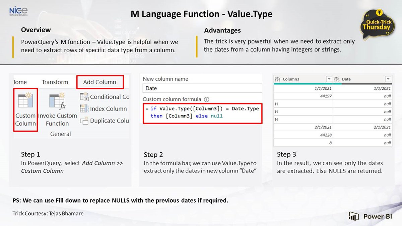Viewport: 402px width, 226px height.
Task: Click the custom column formula bar
Action: 202,113
